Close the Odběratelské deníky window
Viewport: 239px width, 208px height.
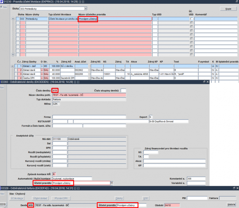pyautogui.click(x=207, y=82)
